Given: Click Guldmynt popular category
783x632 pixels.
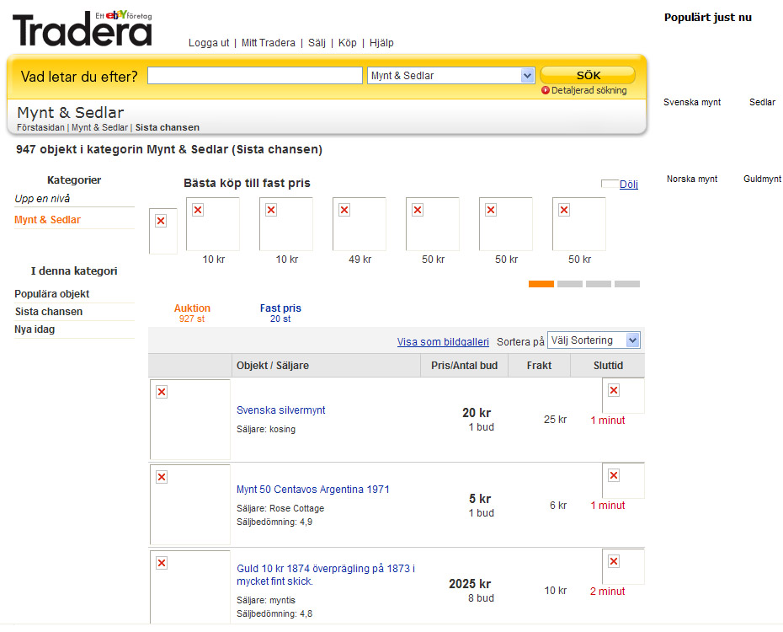Looking at the screenshot, I should [762, 179].
